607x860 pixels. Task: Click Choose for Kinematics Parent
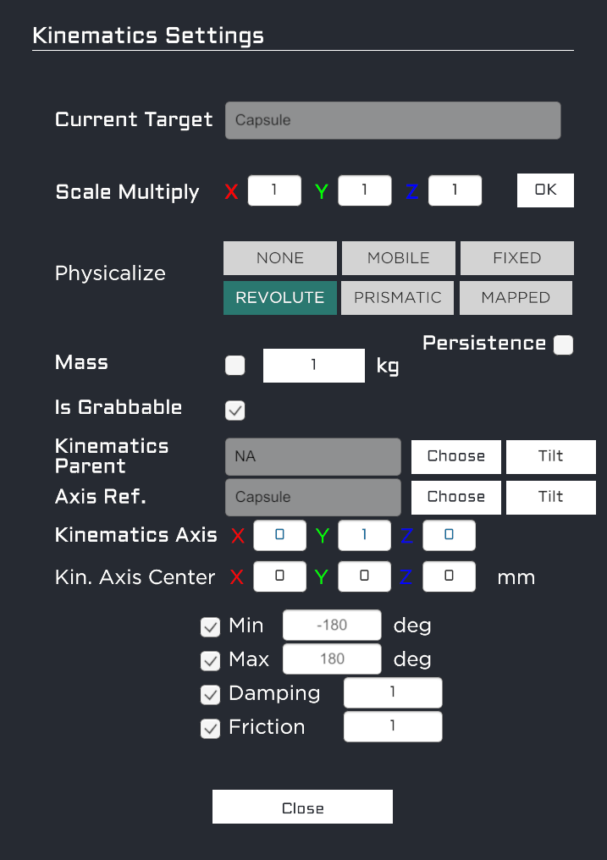coord(455,456)
